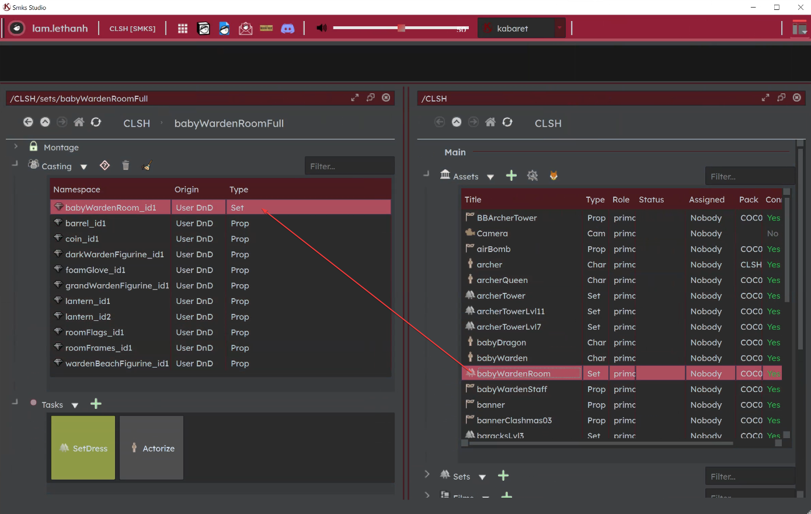
Task: Sort by Namespace column header
Action: coord(76,190)
